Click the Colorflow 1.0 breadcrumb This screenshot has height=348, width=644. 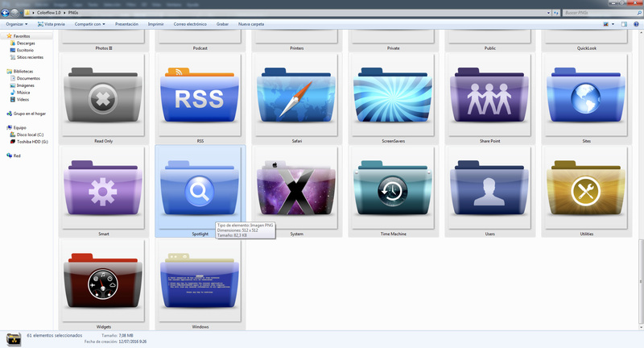[48, 13]
